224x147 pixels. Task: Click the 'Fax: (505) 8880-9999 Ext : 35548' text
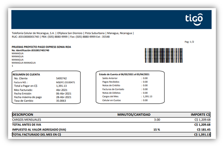pyautogui.click(x=90, y=37)
